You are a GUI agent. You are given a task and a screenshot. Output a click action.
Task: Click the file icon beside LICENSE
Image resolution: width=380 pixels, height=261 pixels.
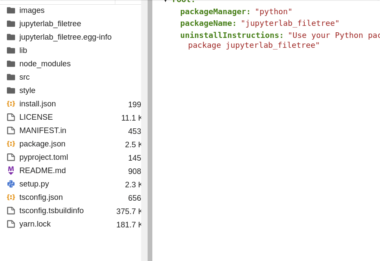11,117
